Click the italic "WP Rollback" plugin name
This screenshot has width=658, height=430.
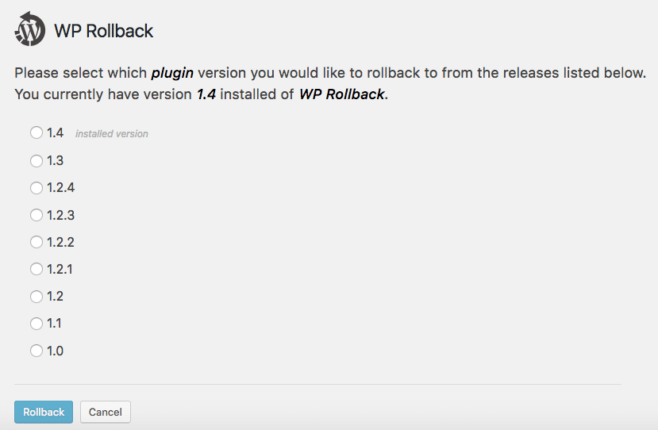(341, 94)
